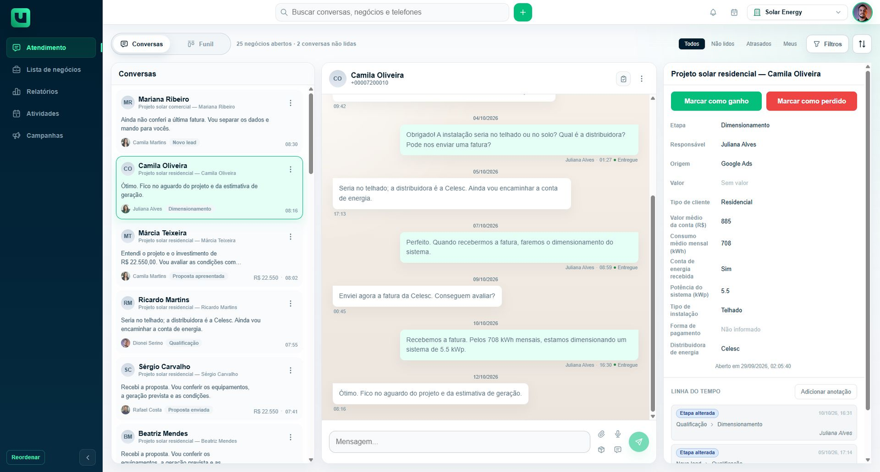Click Marcar como perdido
Image resolution: width=880 pixels, height=472 pixels.
[811, 101]
